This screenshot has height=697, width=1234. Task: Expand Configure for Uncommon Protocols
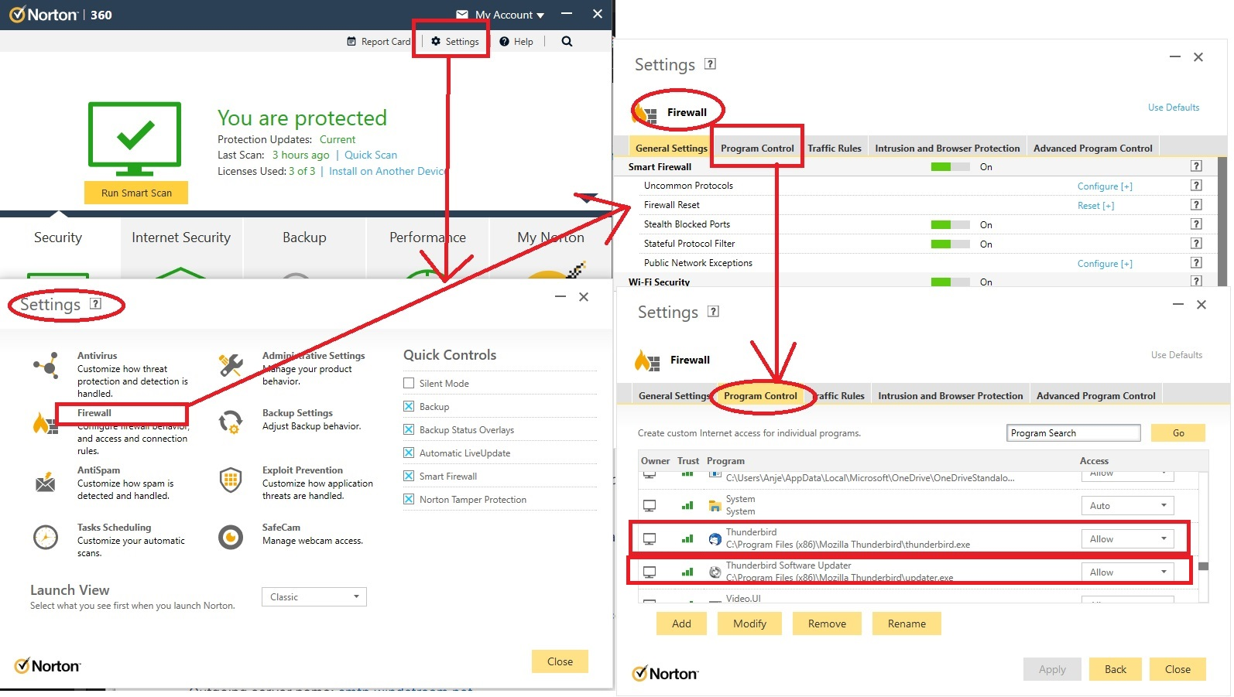[x=1105, y=186]
